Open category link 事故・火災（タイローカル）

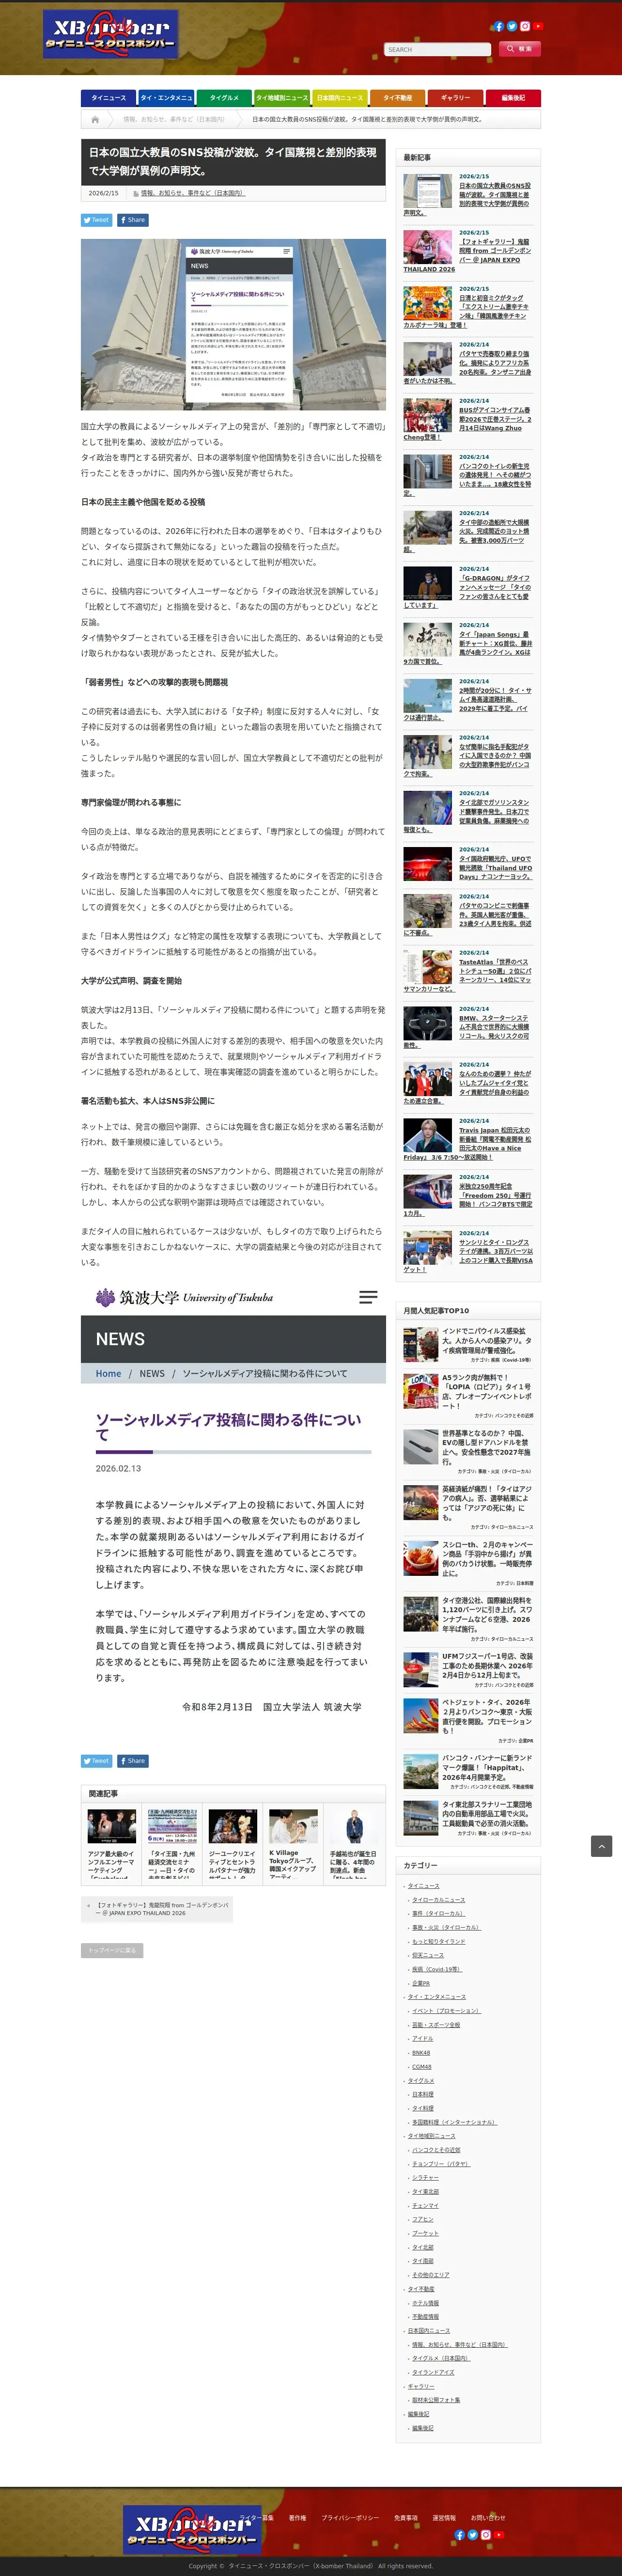pyautogui.click(x=446, y=1927)
